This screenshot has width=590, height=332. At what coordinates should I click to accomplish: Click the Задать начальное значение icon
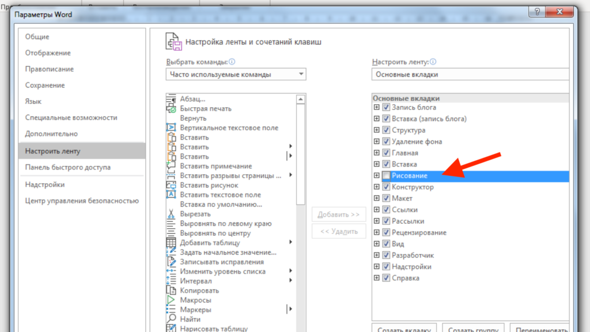tap(171, 252)
